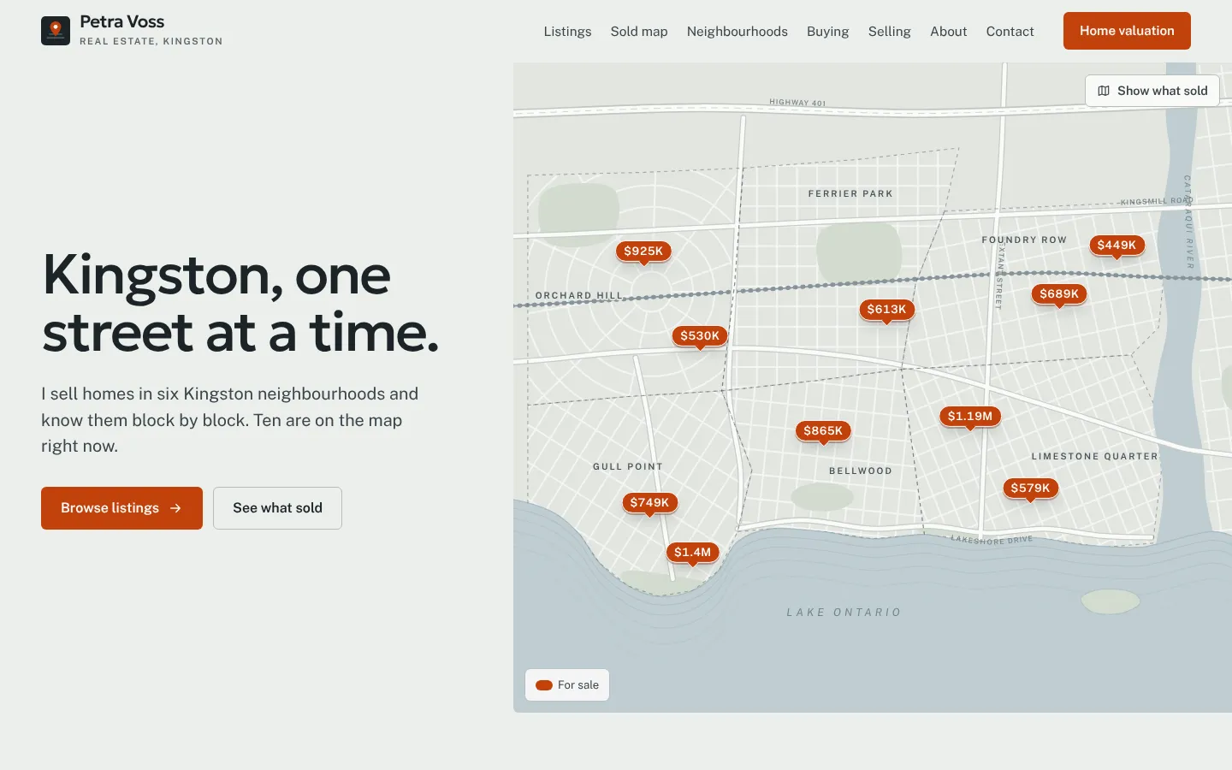
Task: Open the Listings nav item
Action: pos(567,32)
